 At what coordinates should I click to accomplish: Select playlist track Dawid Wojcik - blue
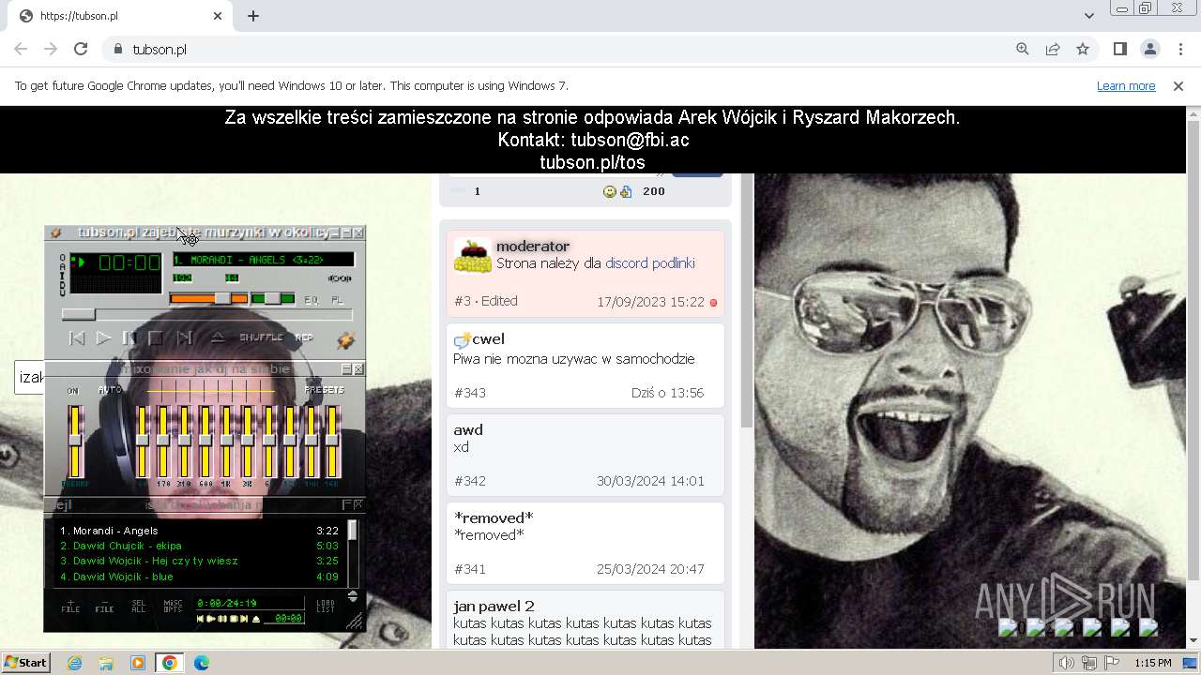115,577
